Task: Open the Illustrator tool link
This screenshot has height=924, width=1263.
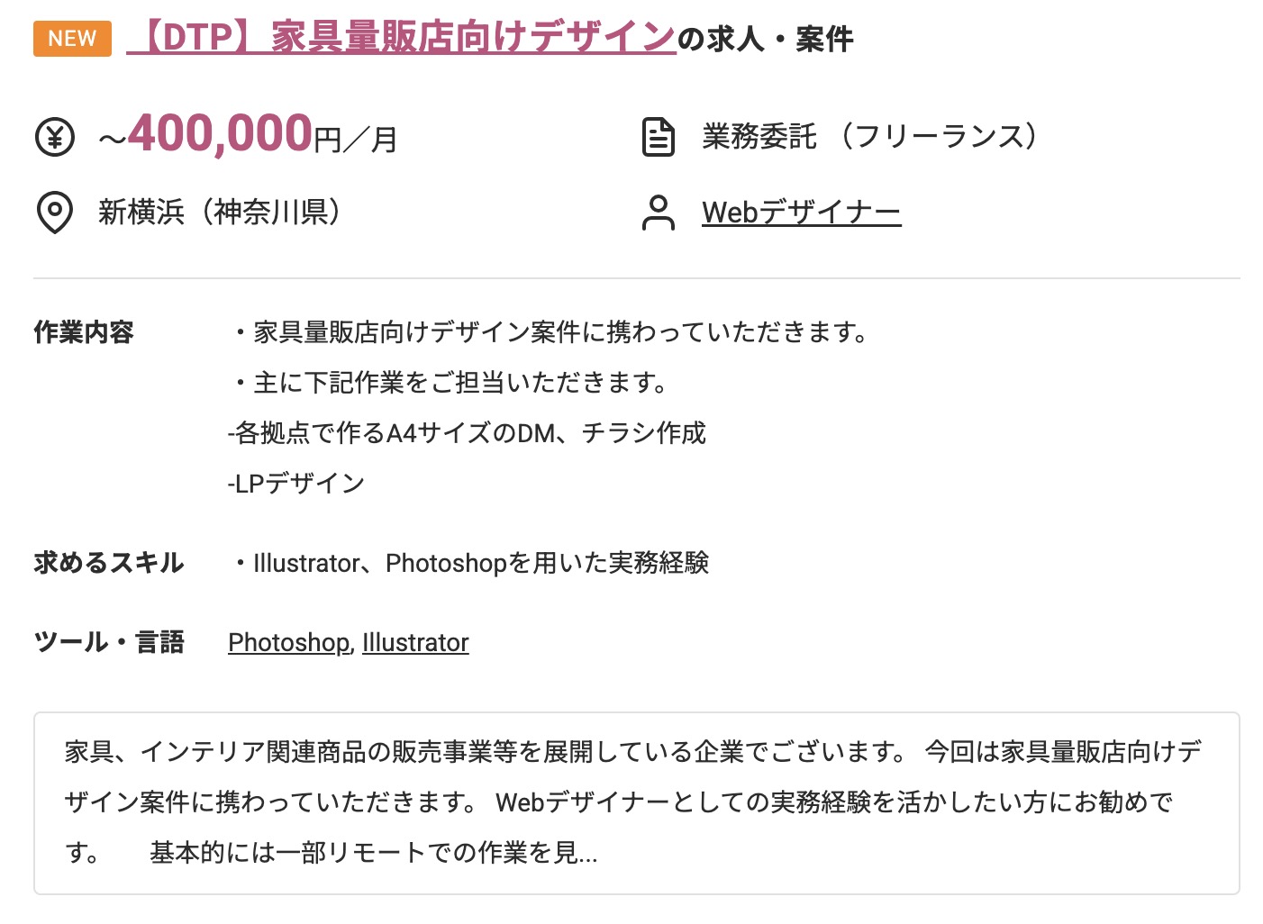Action: [x=415, y=642]
